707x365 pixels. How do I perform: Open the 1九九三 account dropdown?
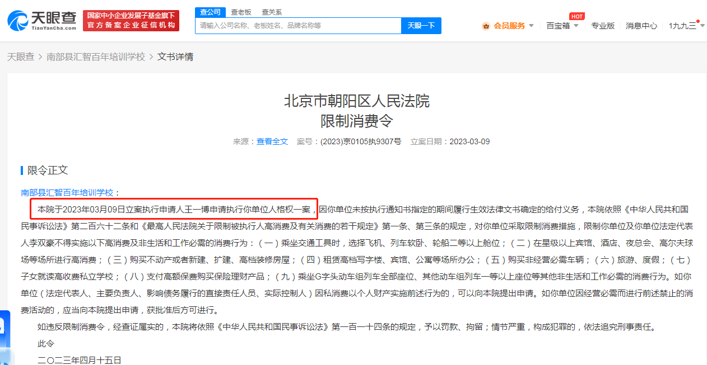pos(683,26)
